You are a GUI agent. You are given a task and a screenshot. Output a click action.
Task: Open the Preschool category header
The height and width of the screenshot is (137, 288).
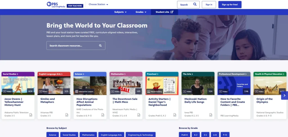[x=162, y=74]
